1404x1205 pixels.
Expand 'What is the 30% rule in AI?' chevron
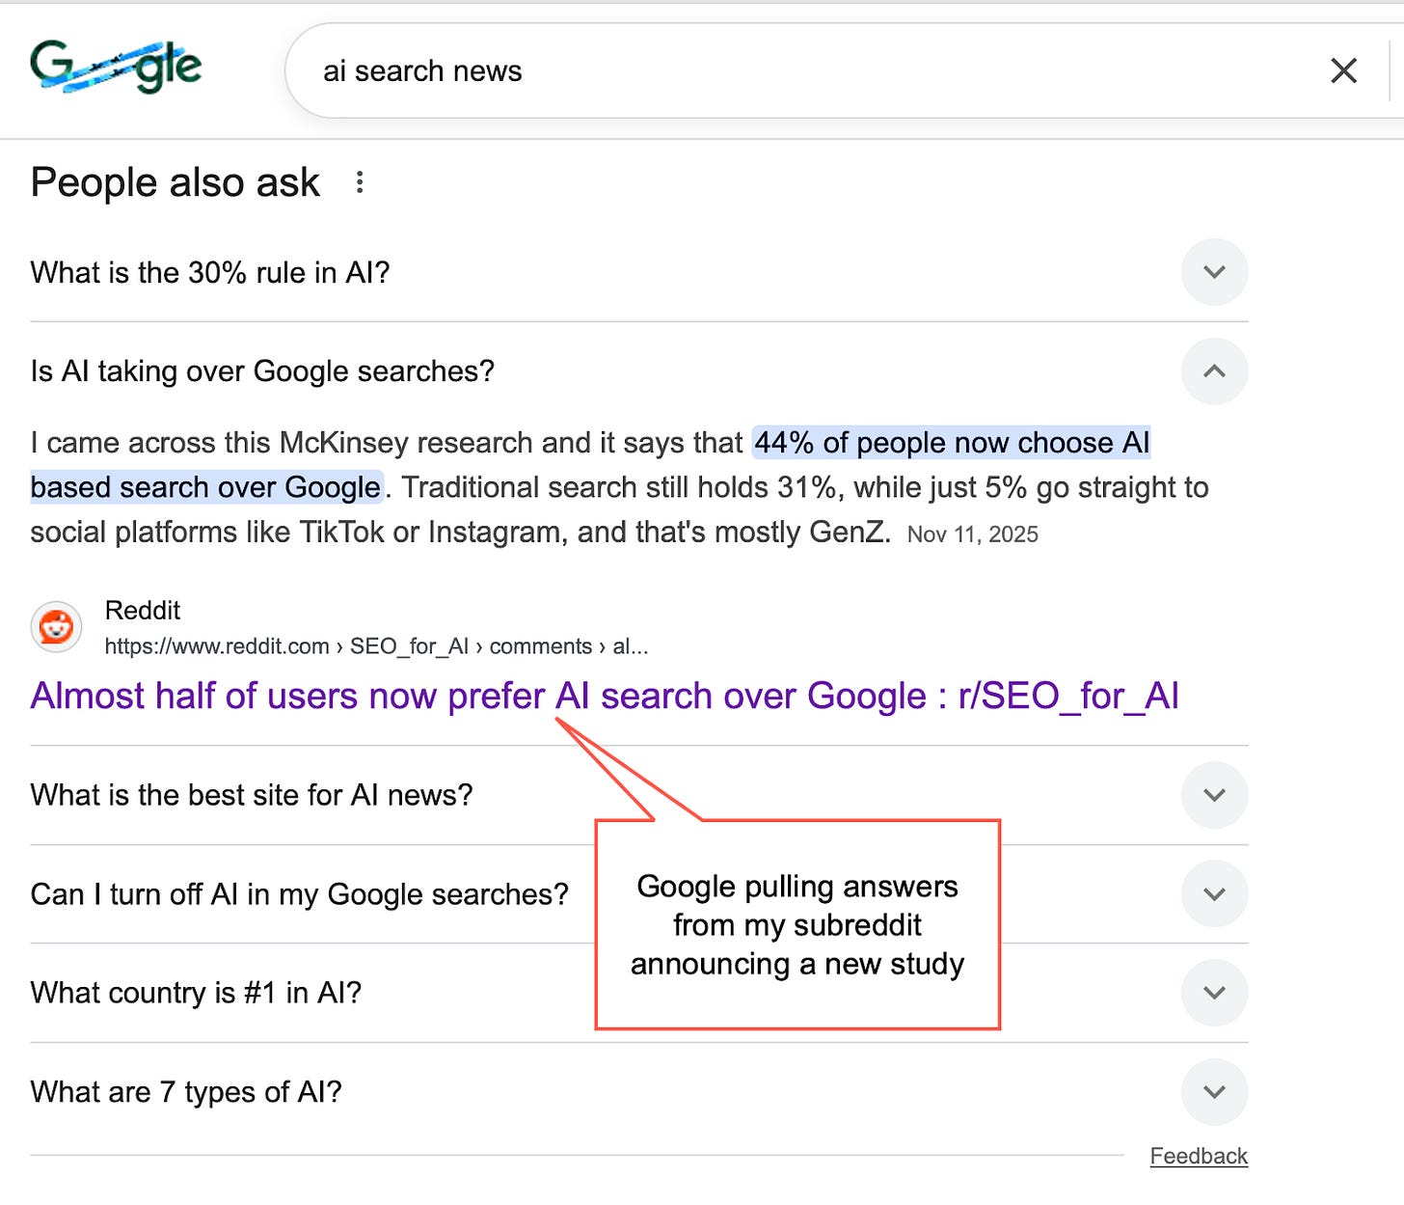(x=1214, y=272)
